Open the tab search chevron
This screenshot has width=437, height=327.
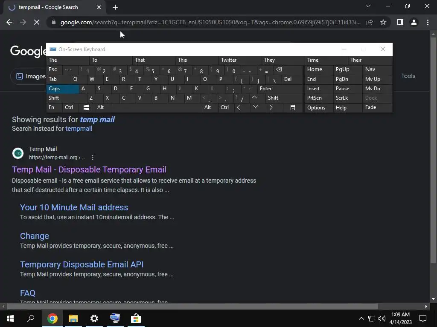[368, 6]
